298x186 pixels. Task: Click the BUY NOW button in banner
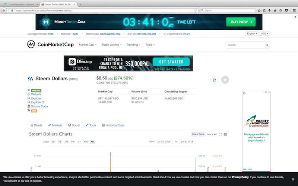pyautogui.click(x=241, y=22)
